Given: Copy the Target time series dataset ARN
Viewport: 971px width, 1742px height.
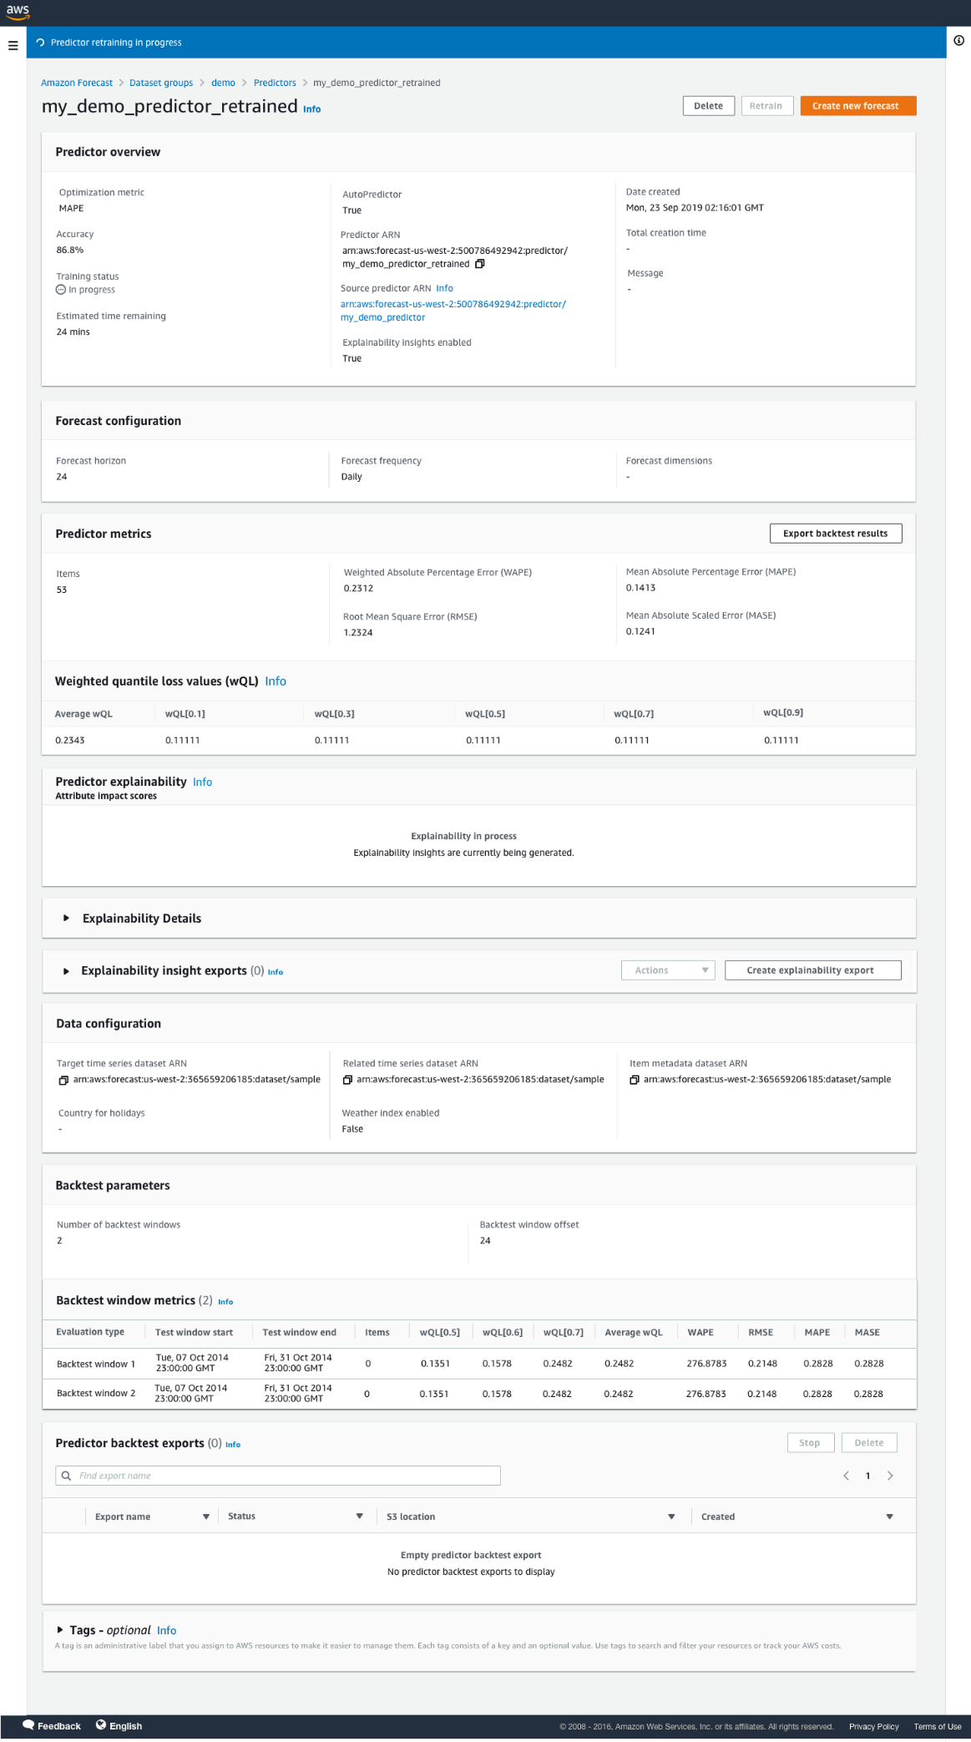Looking at the screenshot, I should pyautogui.click(x=63, y=1080).
